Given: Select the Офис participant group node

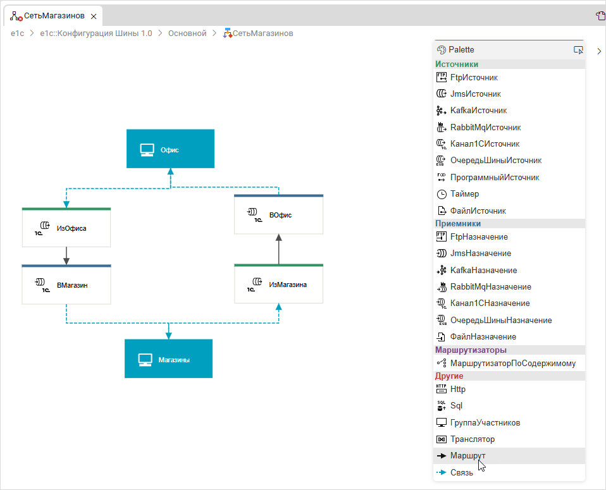Looking at the screenshot, I should [170, 149].
